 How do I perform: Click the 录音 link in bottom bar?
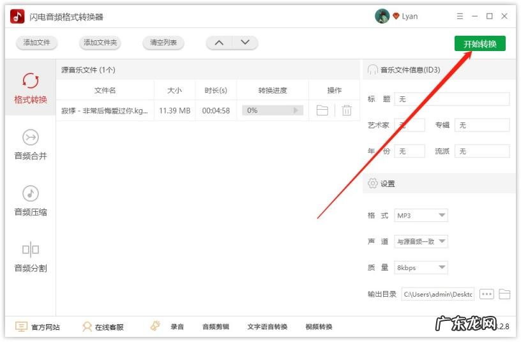pos(177,327)
